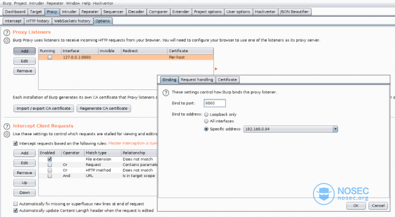Click Add button for intercept rules
Image resolution: width=395 pixels, height=217 pixels.
click(24, 153)
